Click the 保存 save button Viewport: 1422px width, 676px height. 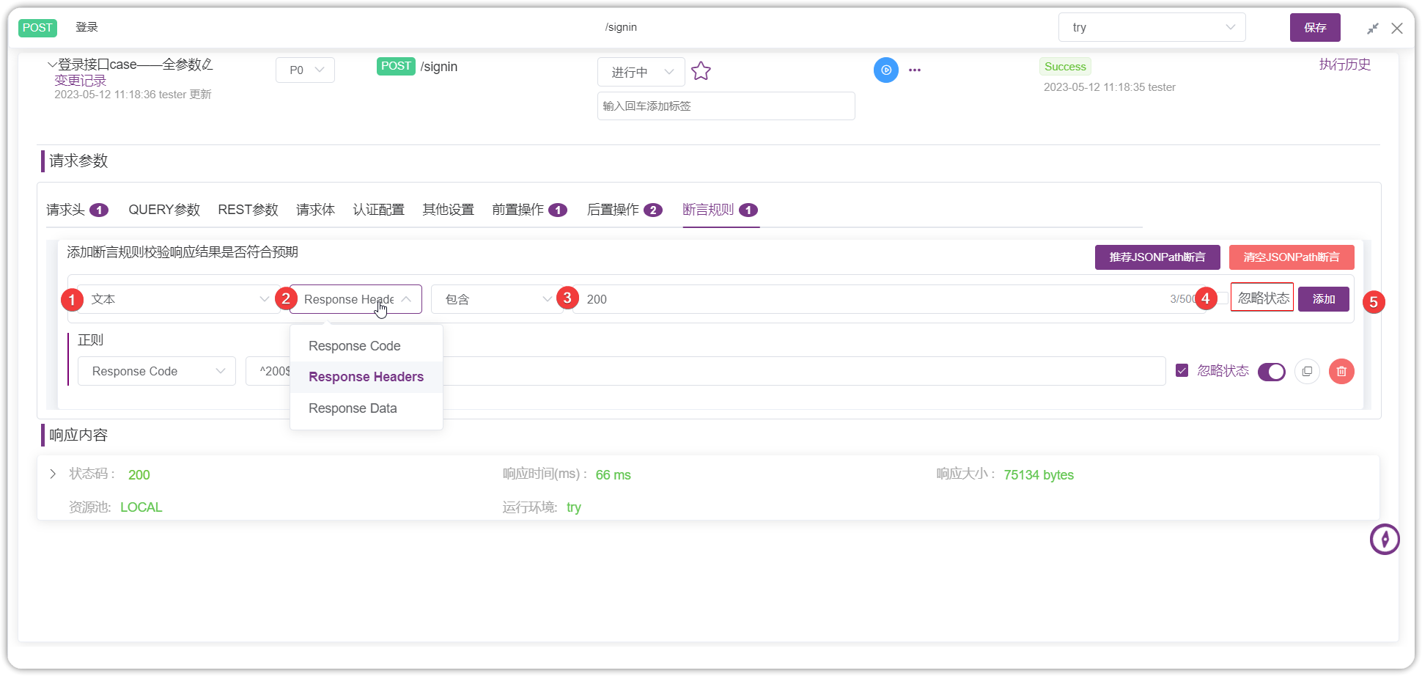click(x=1315, y=27)
